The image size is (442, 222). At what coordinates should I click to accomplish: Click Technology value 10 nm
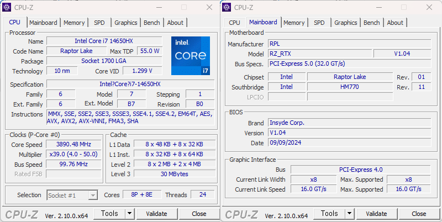62,71
